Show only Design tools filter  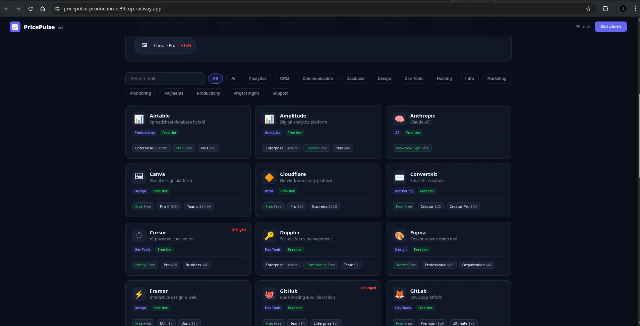(x=384, y=79)
